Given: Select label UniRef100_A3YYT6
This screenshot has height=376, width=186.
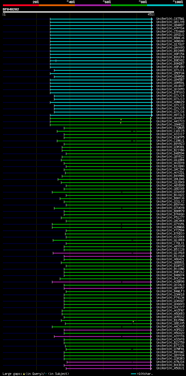Looking at the screenshot, I should 170,336.
